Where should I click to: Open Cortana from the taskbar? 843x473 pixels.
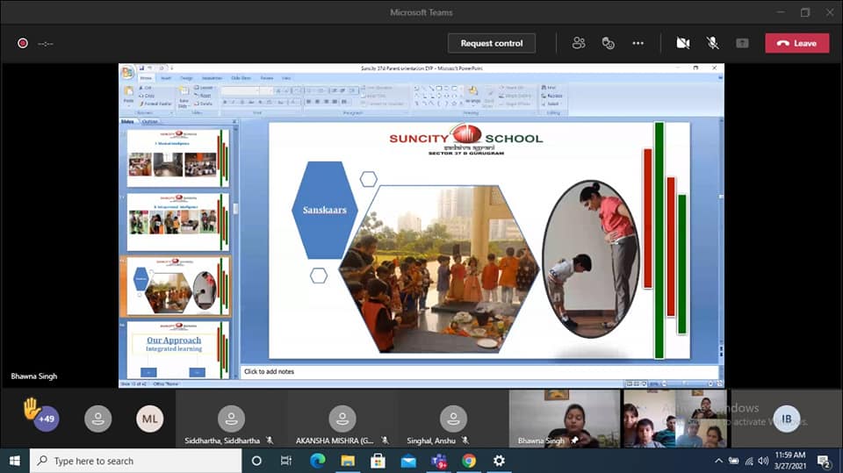click(256, 461)
